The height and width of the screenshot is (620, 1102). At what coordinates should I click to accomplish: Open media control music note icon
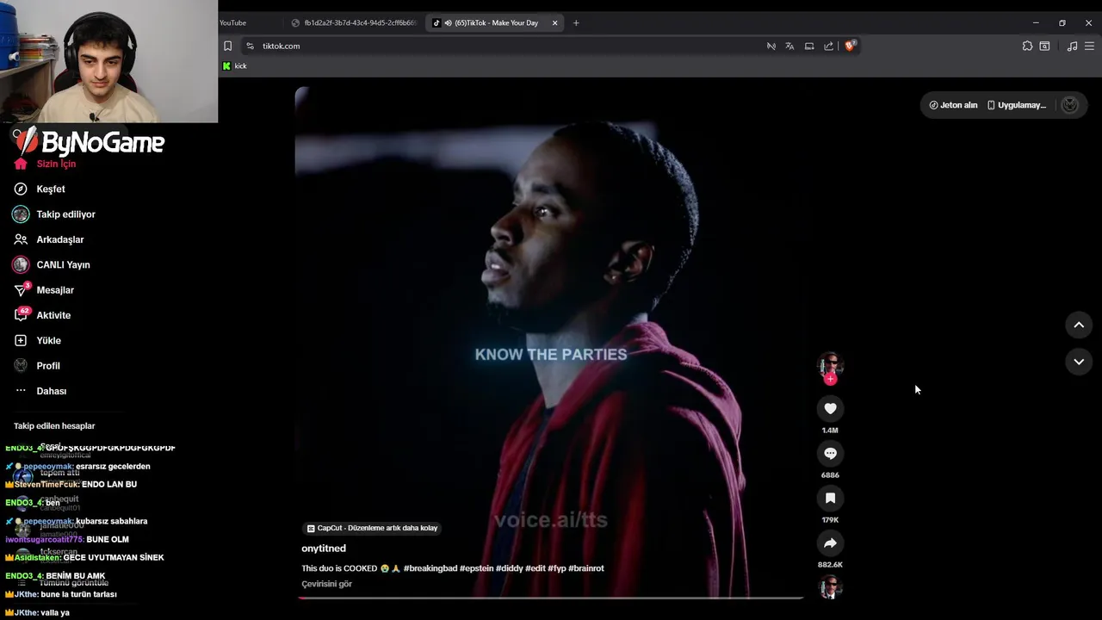(1072, 46)
